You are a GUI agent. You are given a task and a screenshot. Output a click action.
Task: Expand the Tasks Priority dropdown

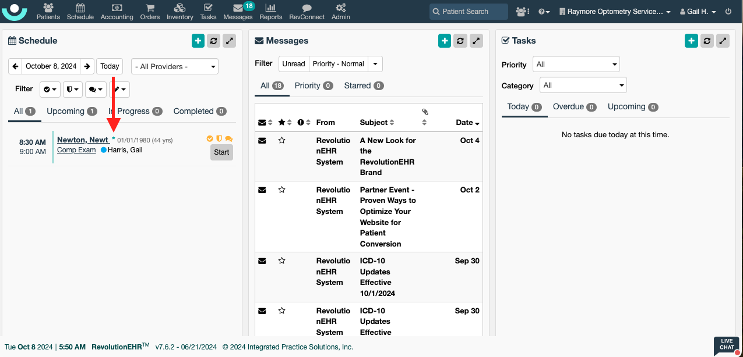[576, 65]
